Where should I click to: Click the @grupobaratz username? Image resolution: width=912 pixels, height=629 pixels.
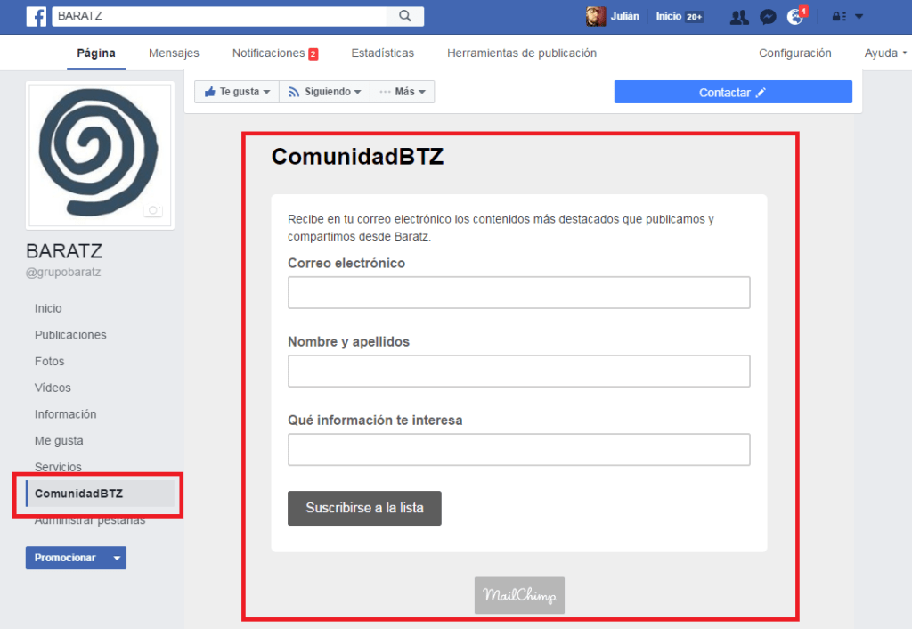[x=63, y=272]
